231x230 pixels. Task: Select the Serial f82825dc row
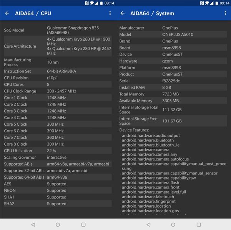(173, 81)
